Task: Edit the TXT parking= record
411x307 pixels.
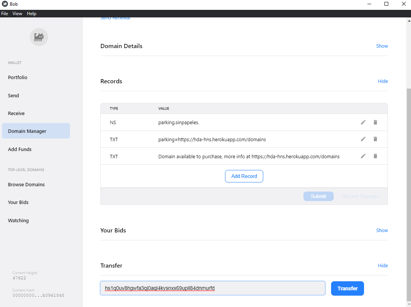Action: click(x=363, y=139)
